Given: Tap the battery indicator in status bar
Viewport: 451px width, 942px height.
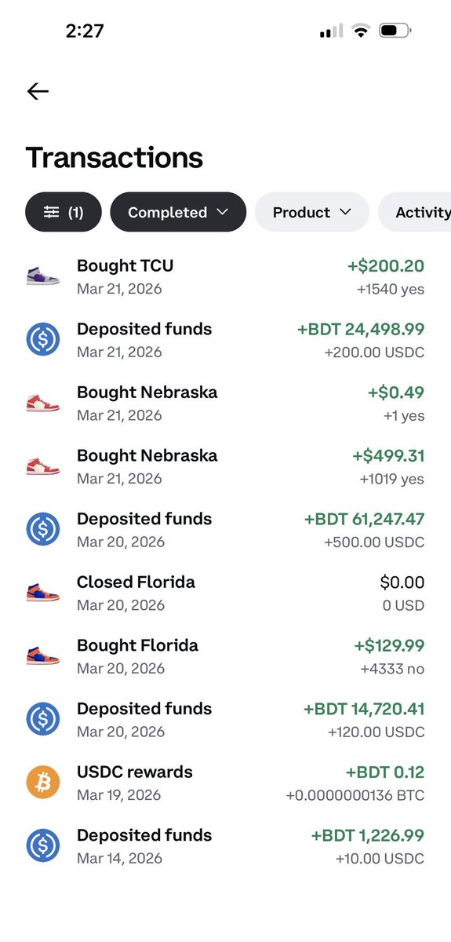Looking at the screenshot, I should (x=395, y=31).
